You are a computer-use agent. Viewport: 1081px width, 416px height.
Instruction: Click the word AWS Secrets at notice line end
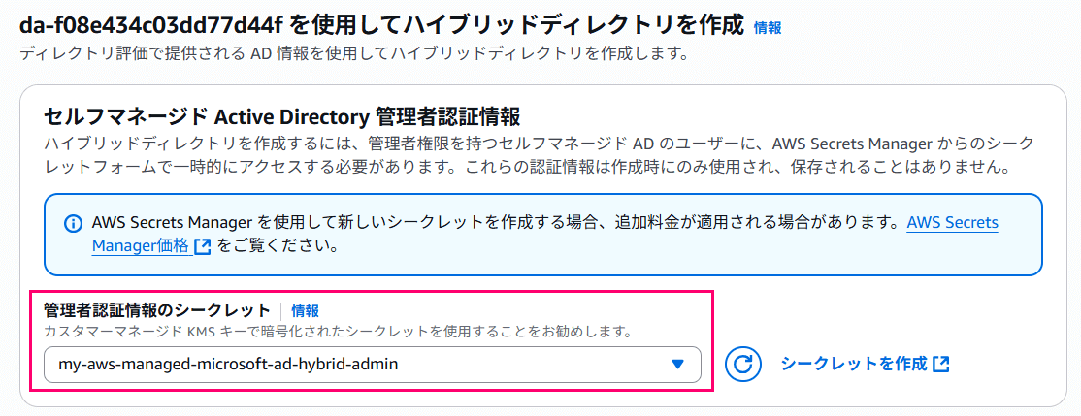tap(953, 223)
